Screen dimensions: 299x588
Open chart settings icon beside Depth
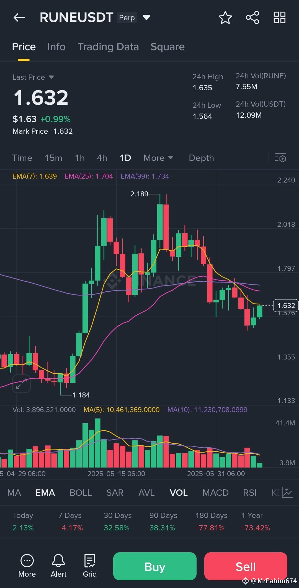[x=280, y=158]
